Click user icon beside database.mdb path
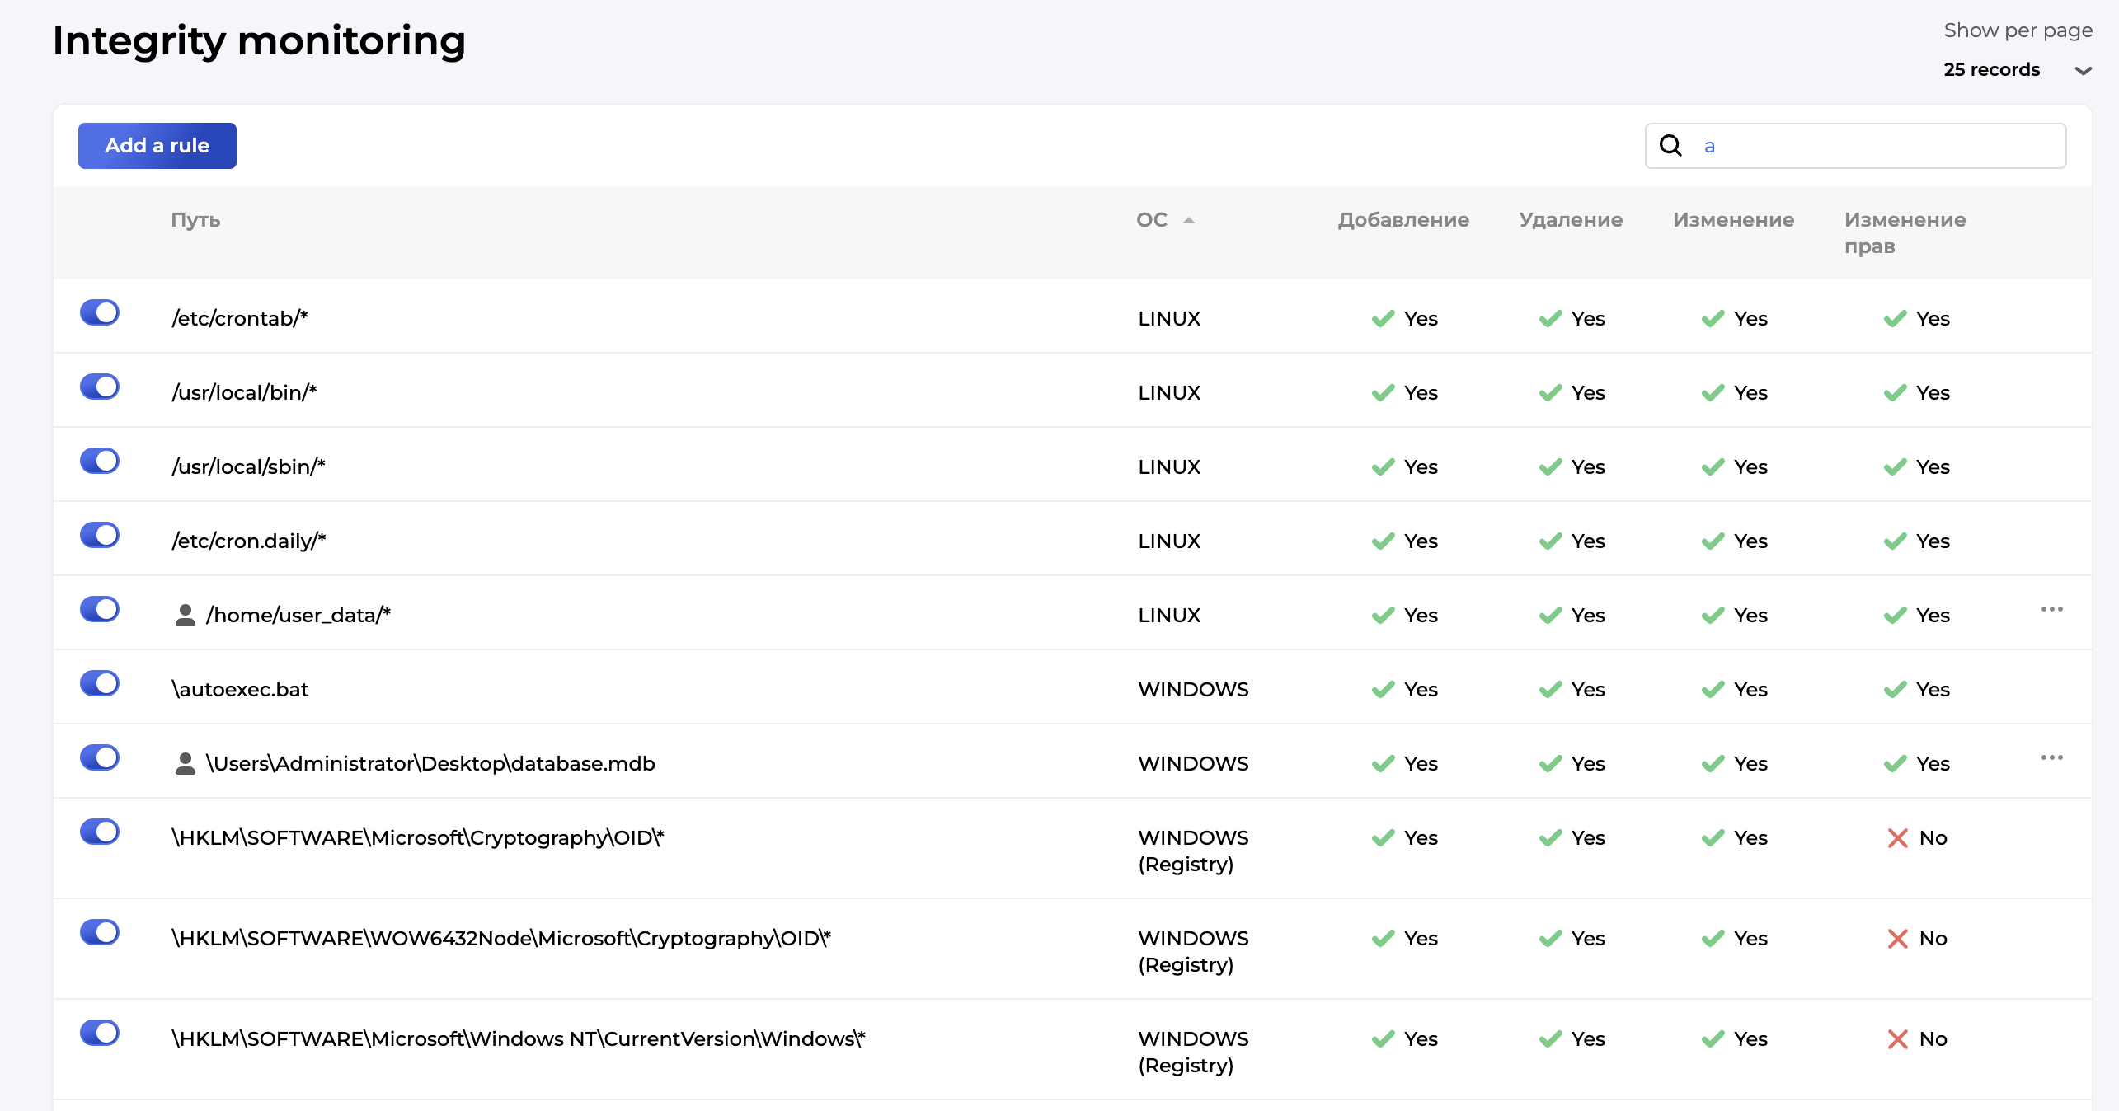Viewport: 2119px width, 1111px height. pyautogui.click(x=185, y=763)
